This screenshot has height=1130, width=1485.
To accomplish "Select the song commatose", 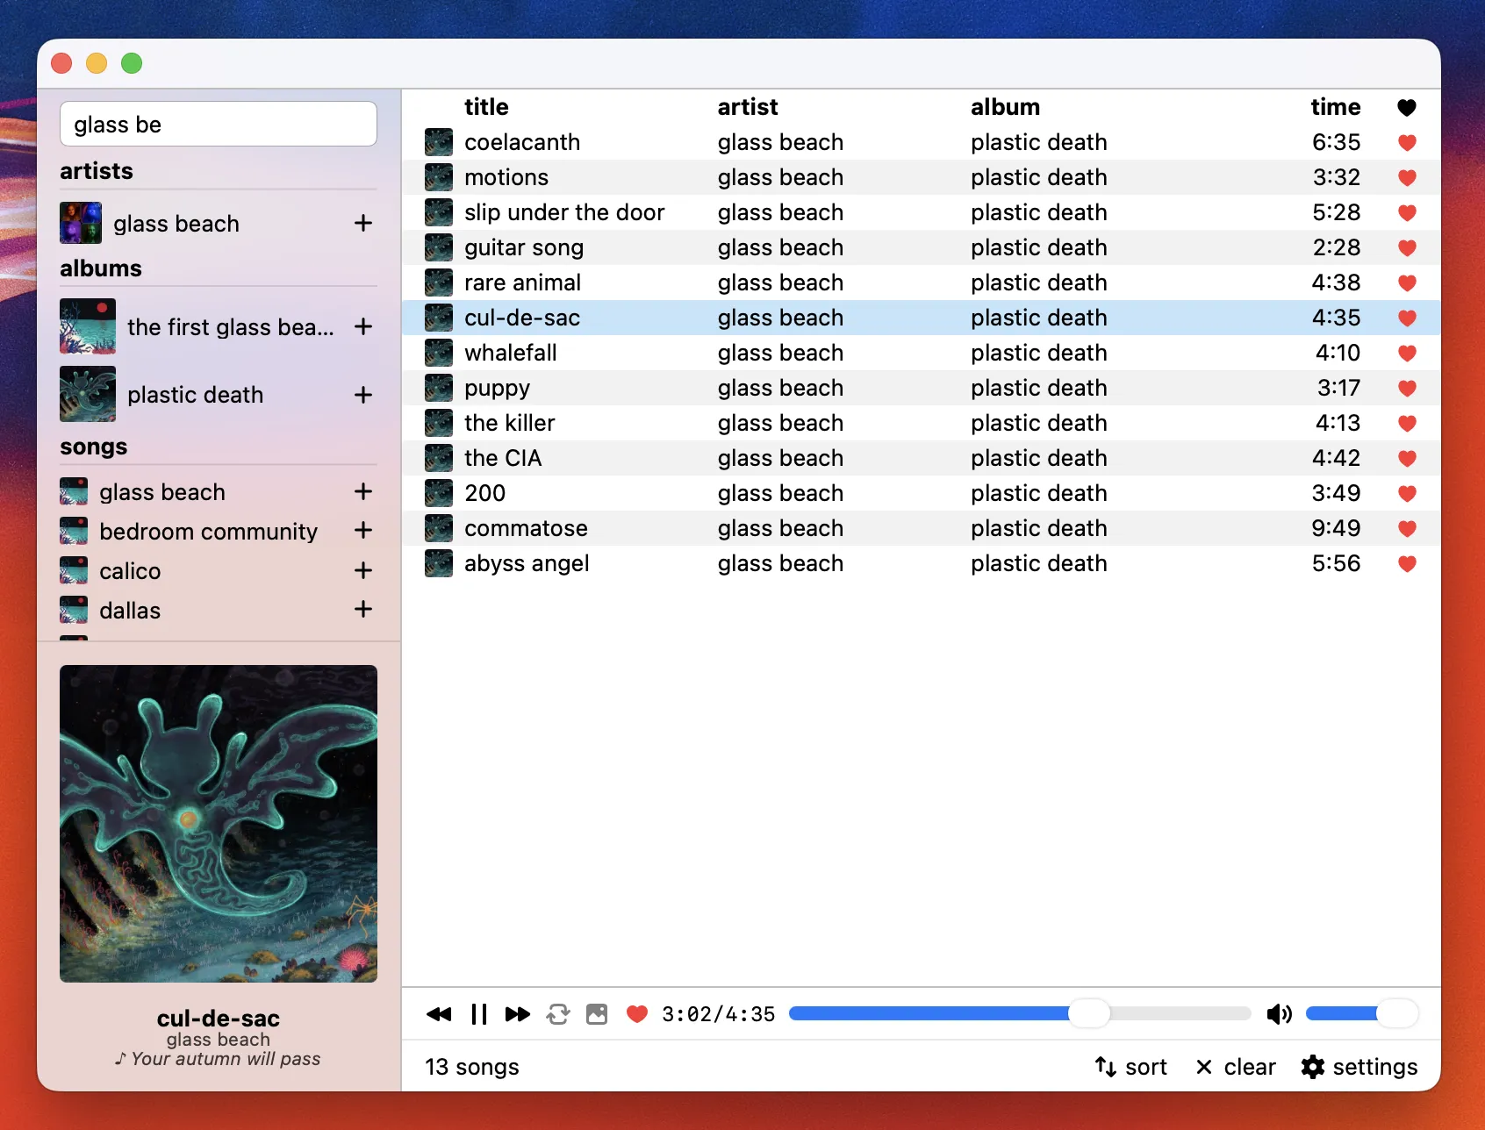I will (921, 528).
